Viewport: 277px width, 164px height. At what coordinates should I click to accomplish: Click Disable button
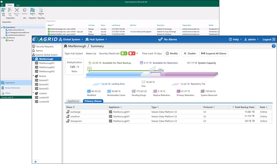[190, 53]
